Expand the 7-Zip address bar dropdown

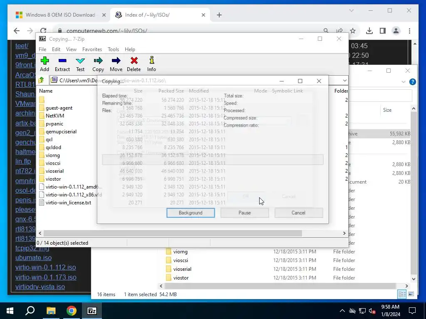click(x=344, y=81)
